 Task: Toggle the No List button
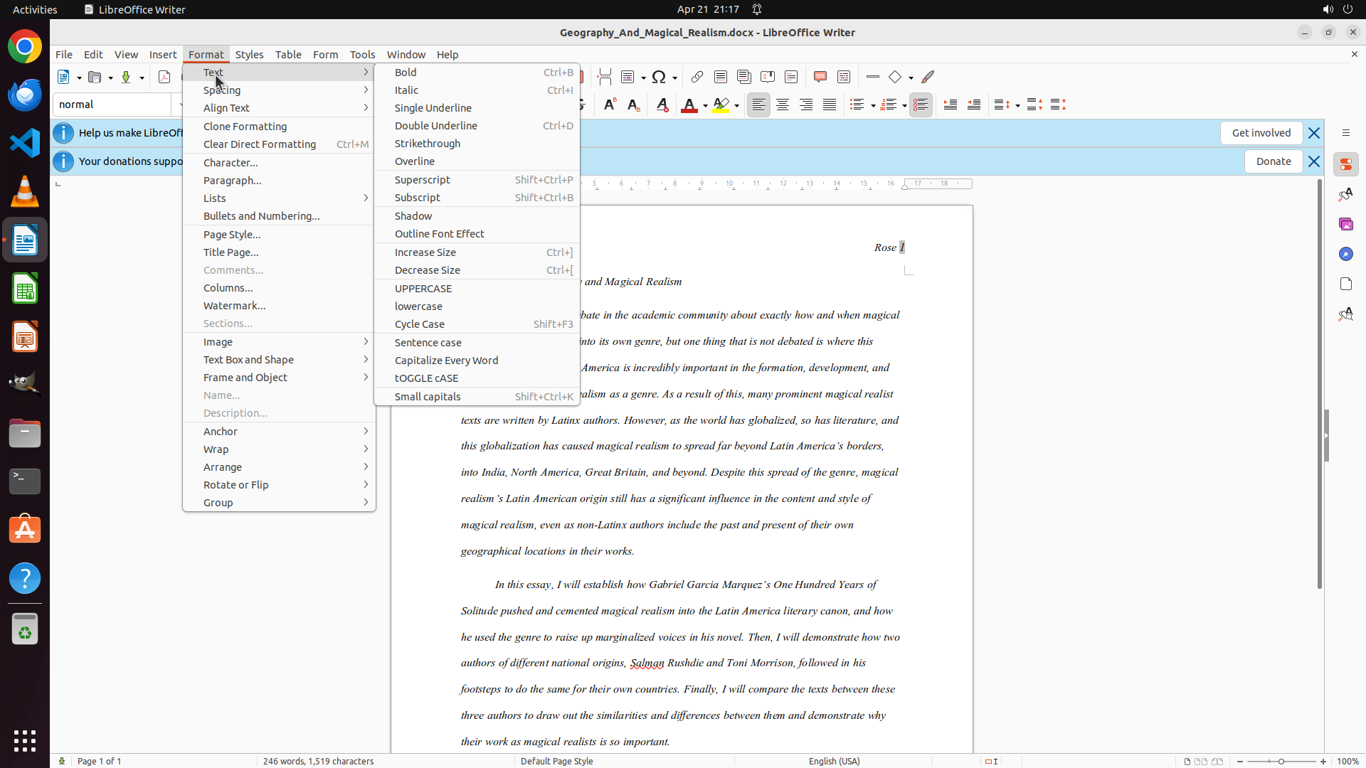(x=920, y=105)
